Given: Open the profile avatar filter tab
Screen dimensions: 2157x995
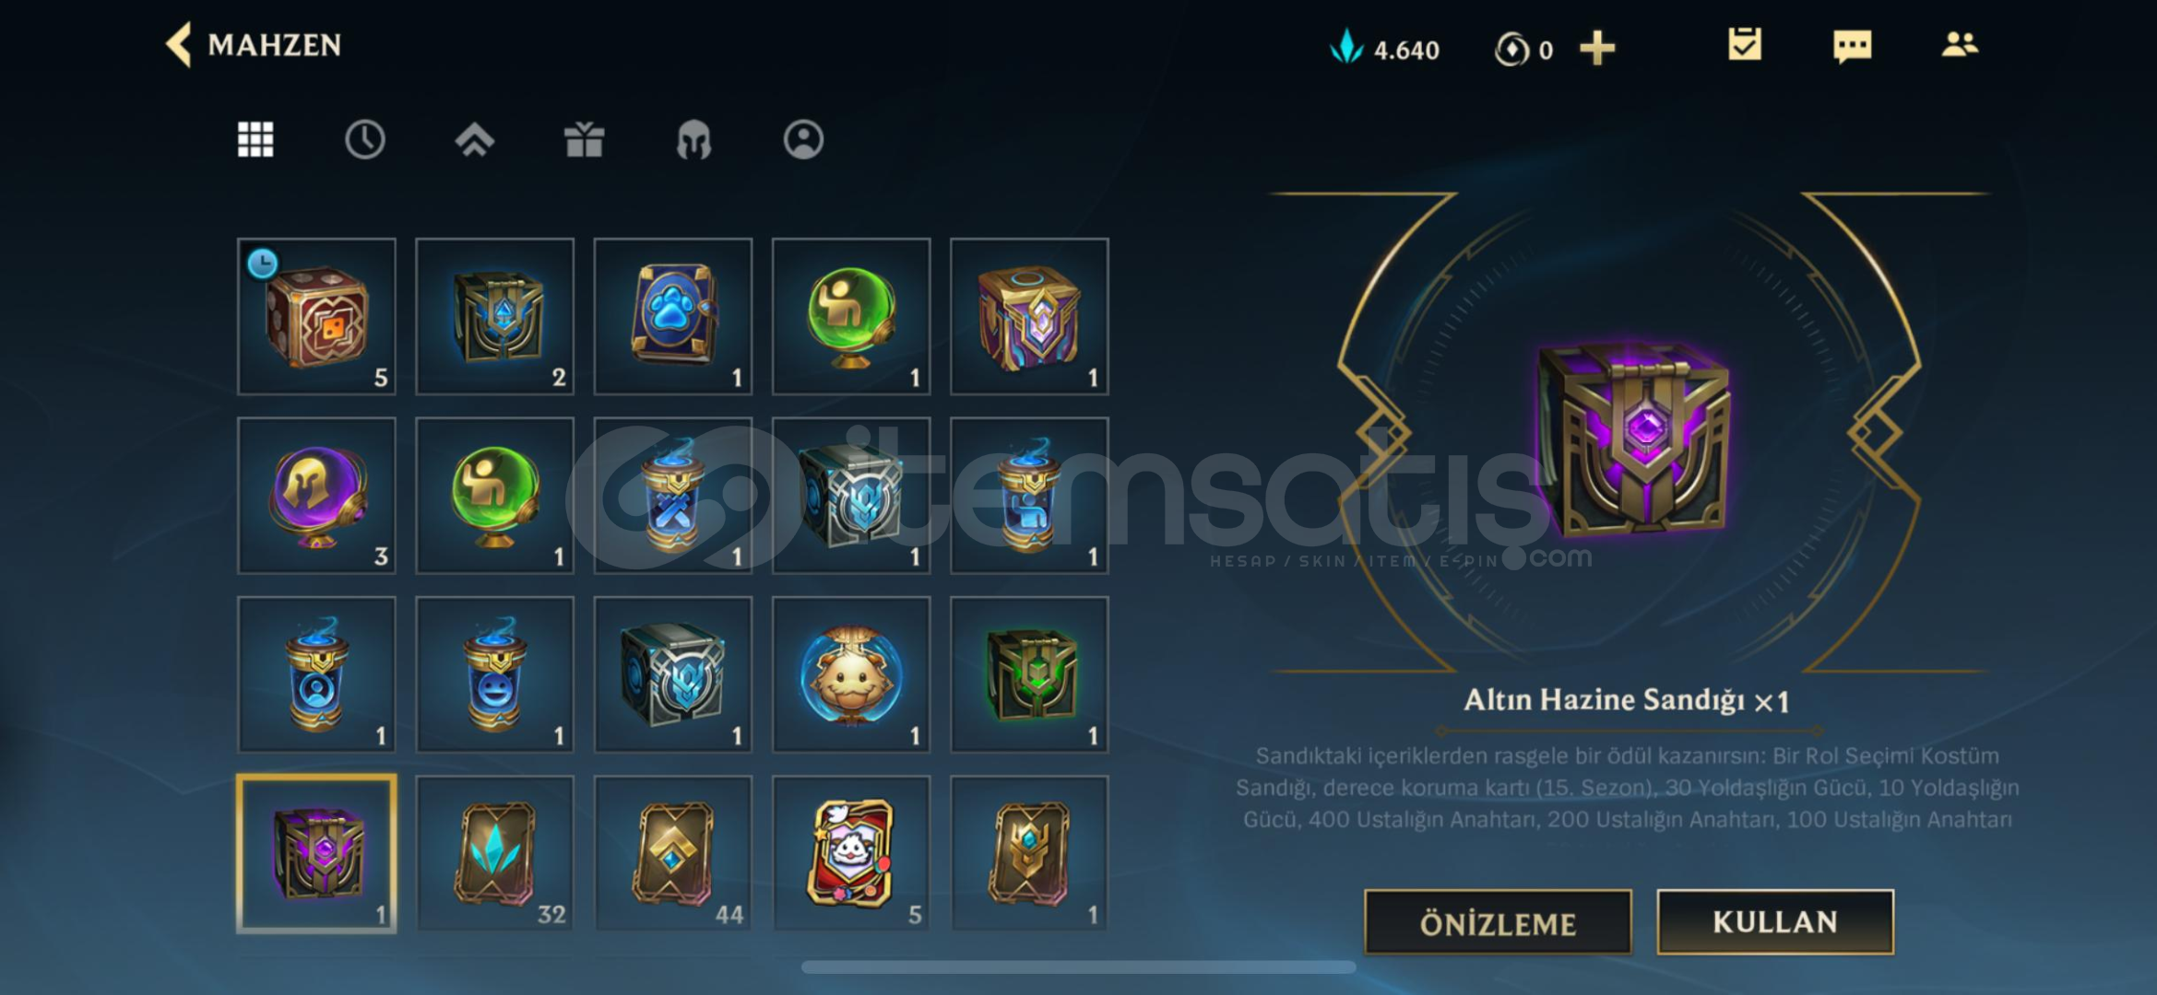Looking at the screenshot, I should [x=803, y=140].
